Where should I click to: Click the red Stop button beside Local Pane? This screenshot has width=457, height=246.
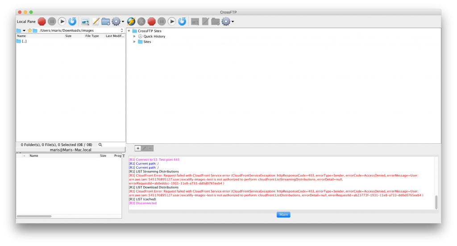point(42,21)
